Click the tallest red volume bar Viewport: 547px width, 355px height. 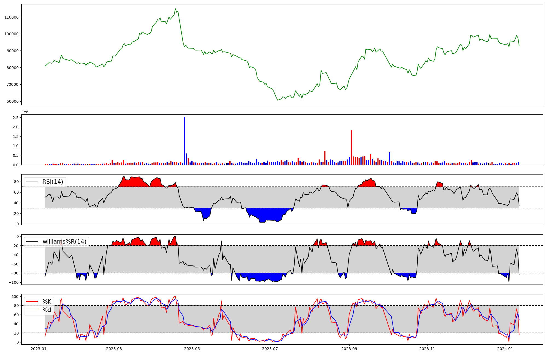coord(351,147)
